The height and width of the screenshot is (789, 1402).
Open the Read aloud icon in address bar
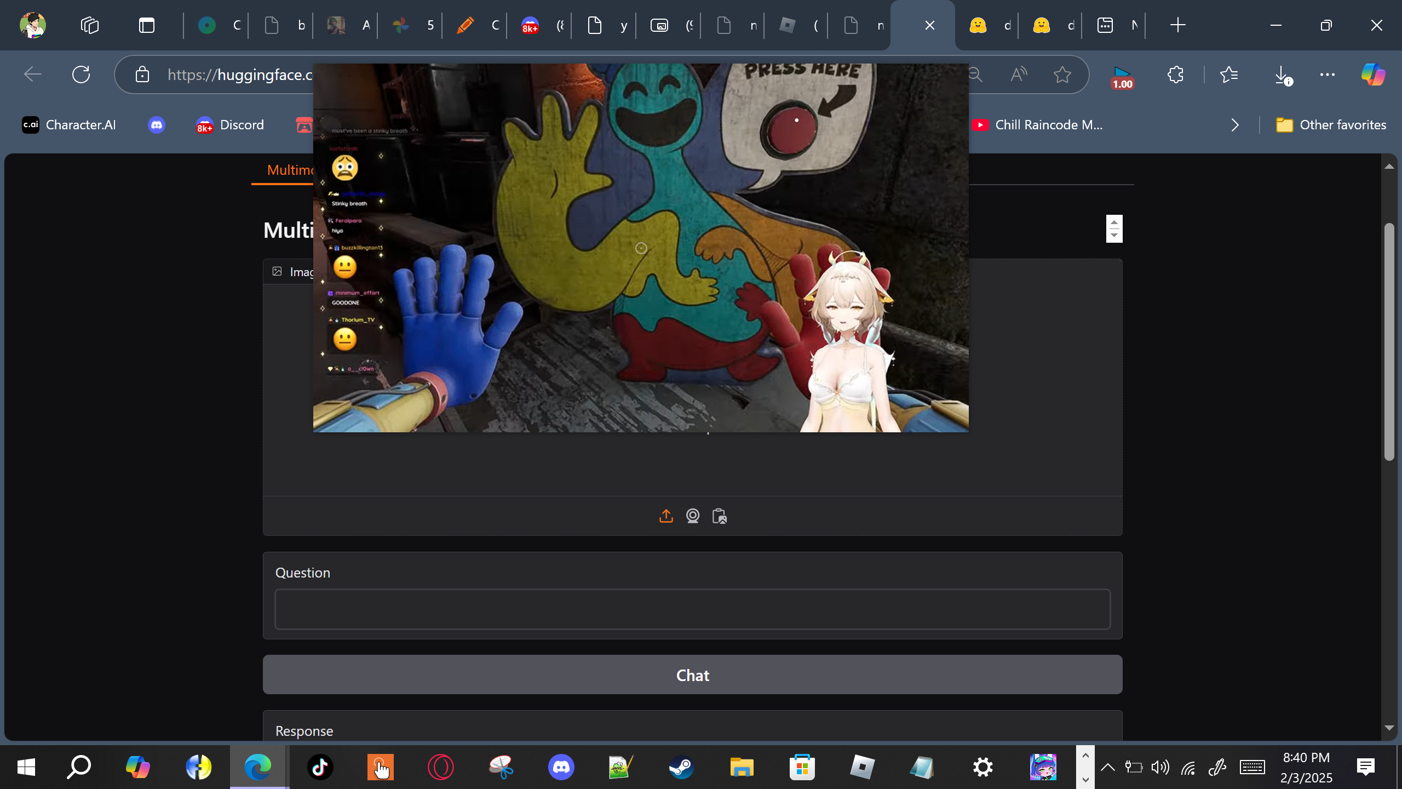click(x=1019, y=75)
